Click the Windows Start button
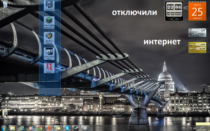The image size is (210, 131). [x=4, y=128]
